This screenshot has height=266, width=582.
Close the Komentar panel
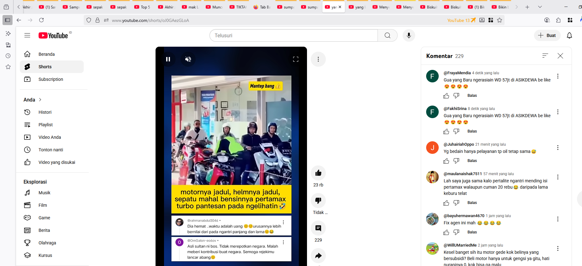(x=560, y=56)
